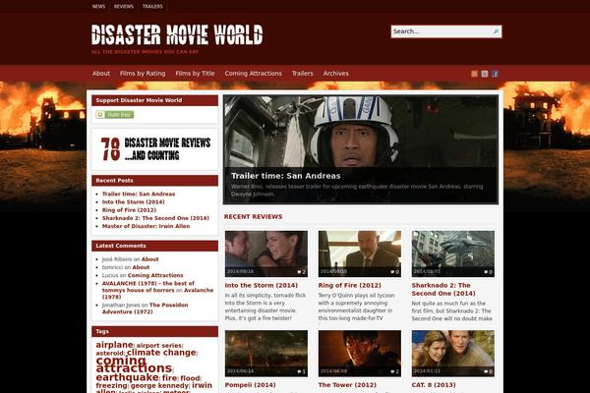Select the airport series tag
This screenshot has height=393, width=590.
158,346
